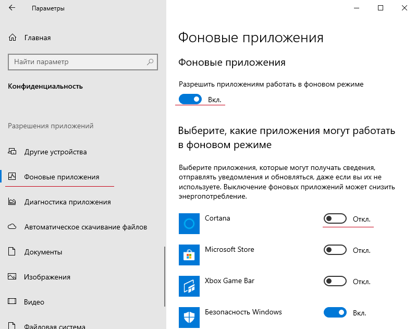Open the Файловая система page
The height and width of the screenshot is (329, 416).
(x=55, y=326)
